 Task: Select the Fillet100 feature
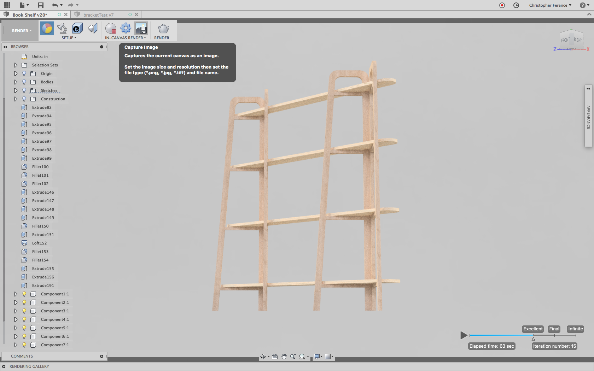(40, 167)
